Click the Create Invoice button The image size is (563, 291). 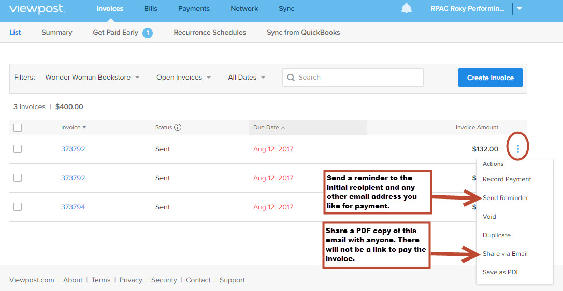[490, 78]
